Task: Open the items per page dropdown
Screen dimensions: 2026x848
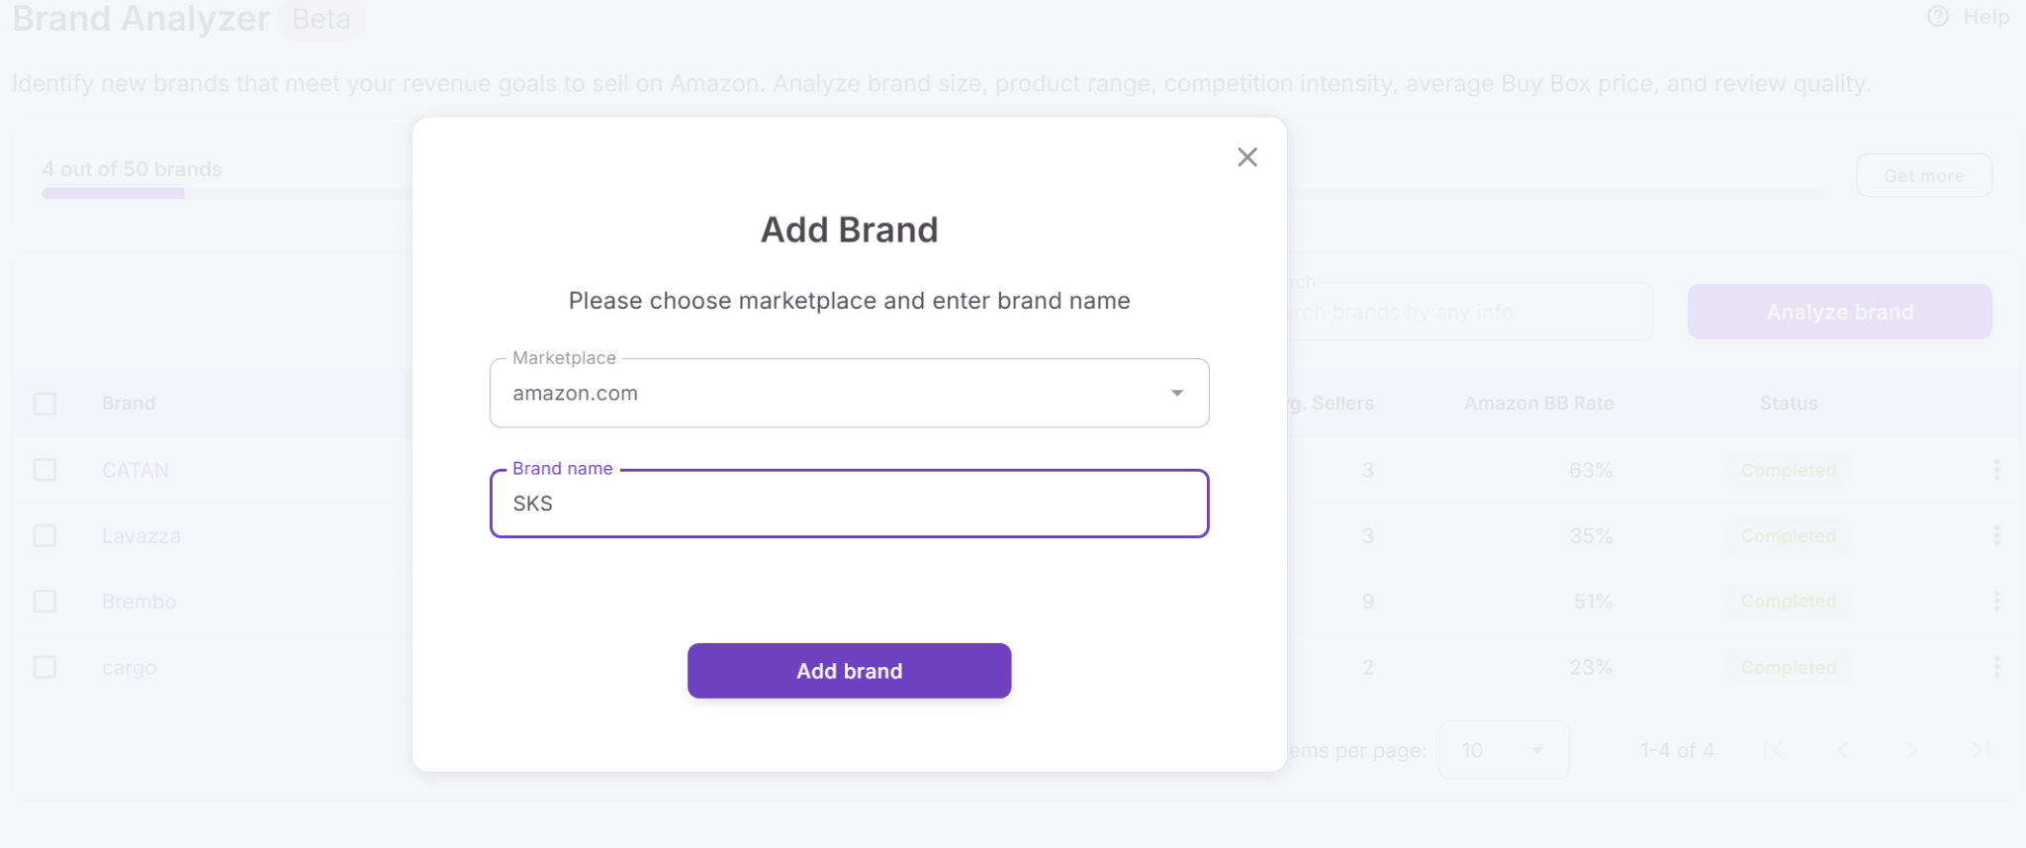Action: 1504,749
